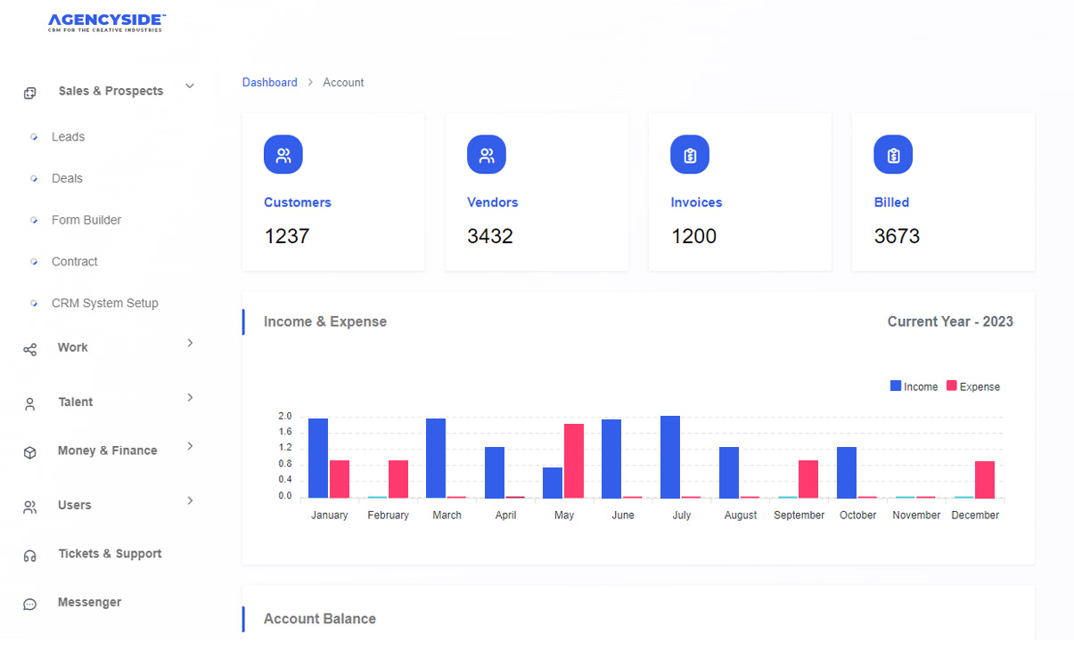Screen dimensions: 1074x650
Task: Toggle the Expense series in chart legend
Action: coord(972,386)
